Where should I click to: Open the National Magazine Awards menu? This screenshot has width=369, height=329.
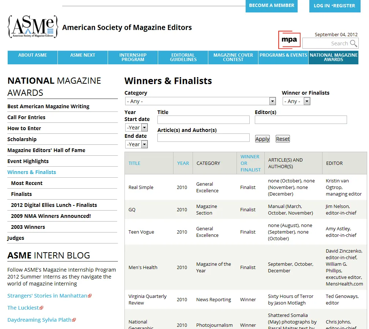tap(333, 57)
